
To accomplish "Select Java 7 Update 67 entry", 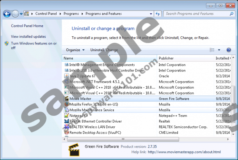I will (82, 76).
